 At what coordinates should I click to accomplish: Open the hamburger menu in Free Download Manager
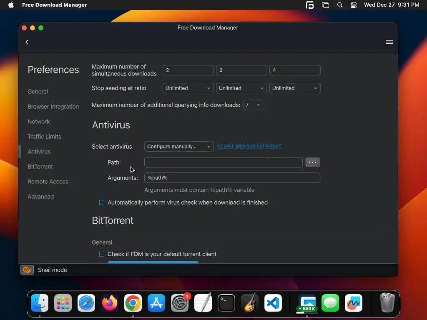click(389, 42)
